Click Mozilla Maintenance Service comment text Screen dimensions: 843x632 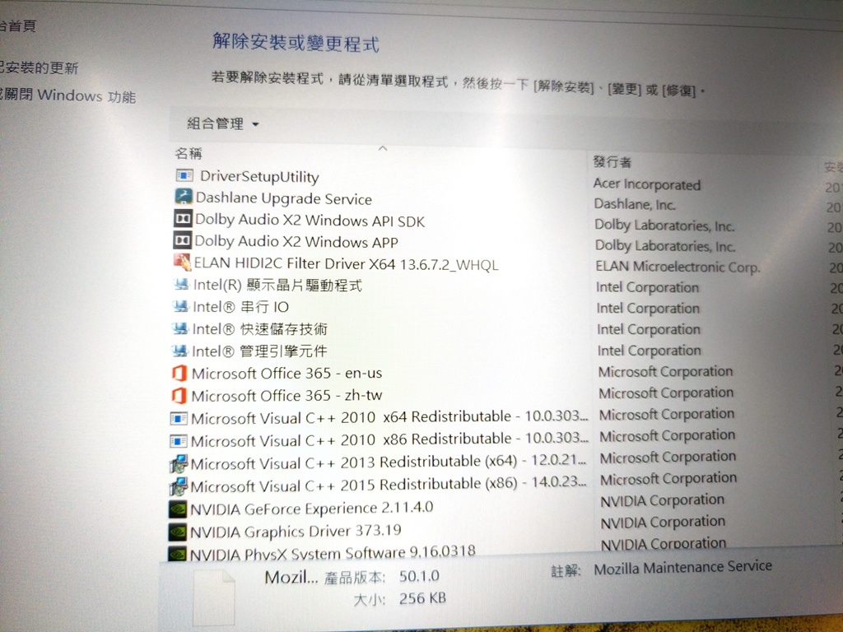tap(682, 568)
